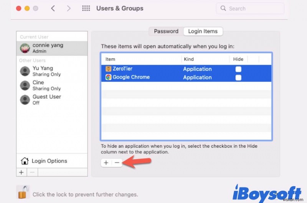Click the ZeroTier app icon
307x203 pixels.
coord(108,69)
